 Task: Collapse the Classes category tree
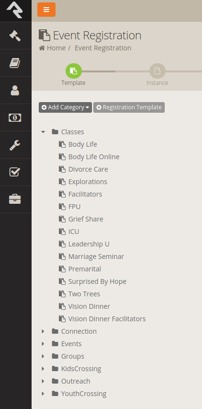[43, 132]
